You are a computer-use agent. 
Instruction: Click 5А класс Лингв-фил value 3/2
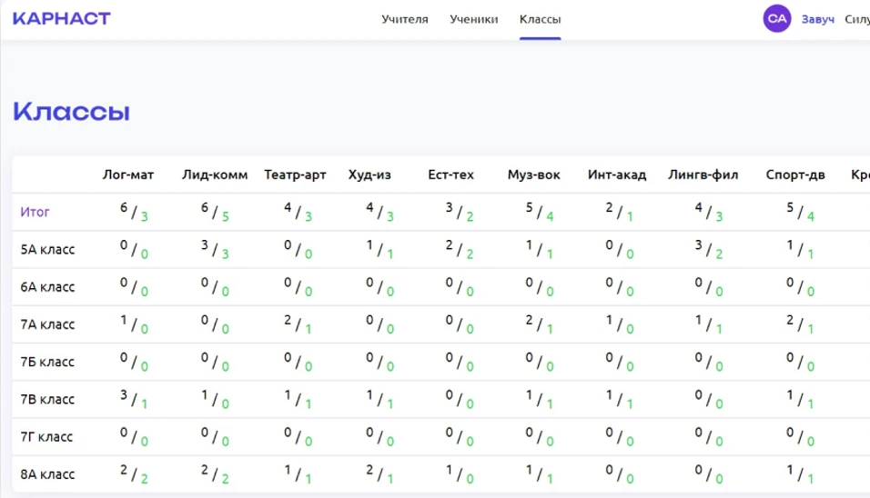709,250
